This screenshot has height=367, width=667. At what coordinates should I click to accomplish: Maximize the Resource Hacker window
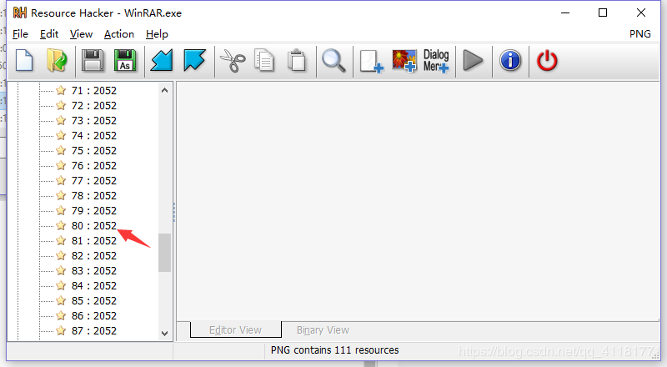click(x=603, y=13)
